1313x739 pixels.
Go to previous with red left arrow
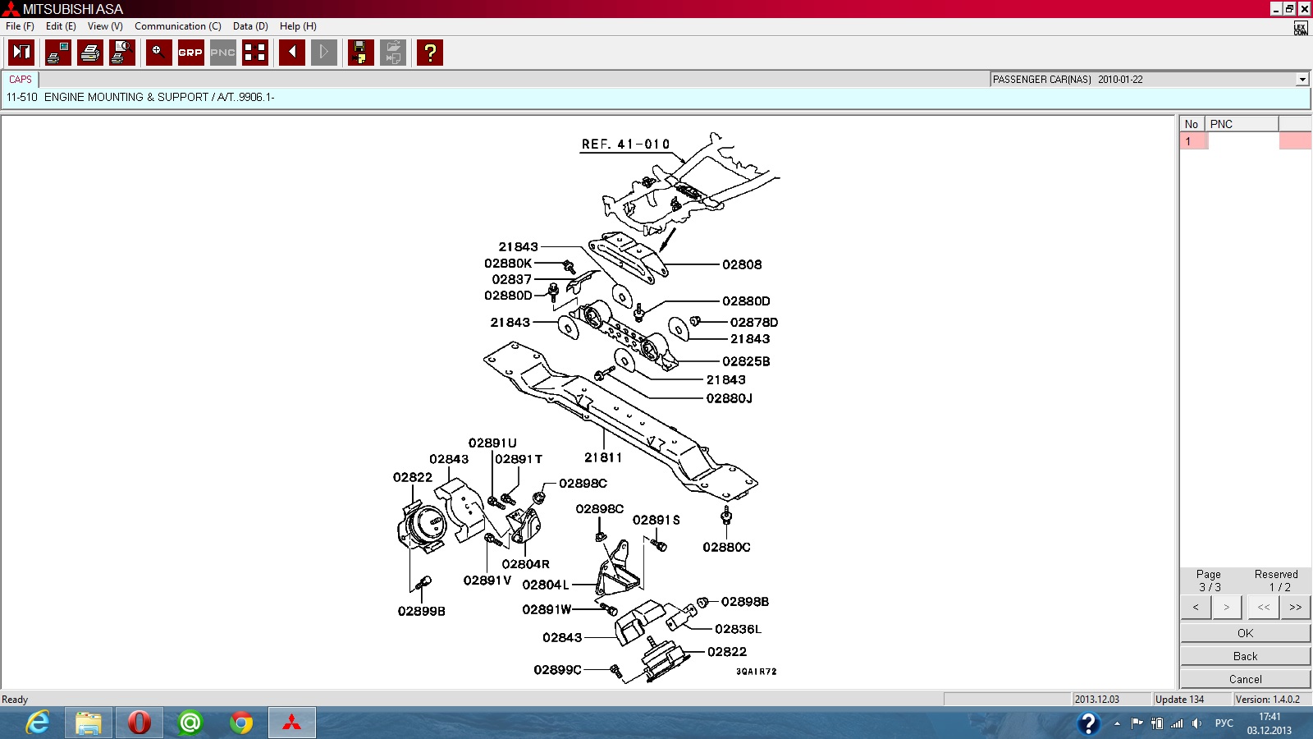(x=291, y=53)
